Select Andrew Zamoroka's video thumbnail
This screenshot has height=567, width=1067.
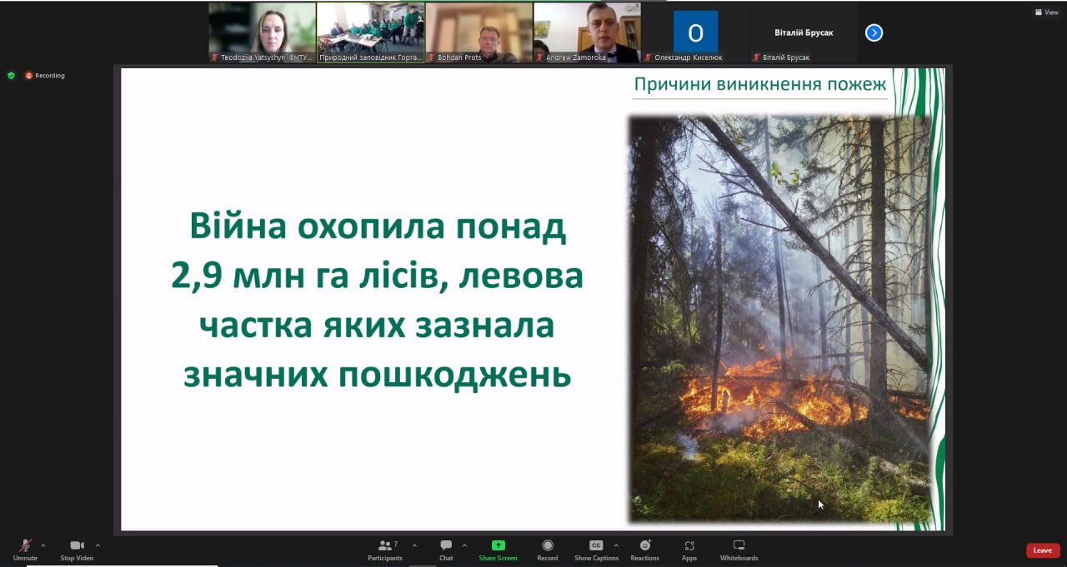[587, 32]
